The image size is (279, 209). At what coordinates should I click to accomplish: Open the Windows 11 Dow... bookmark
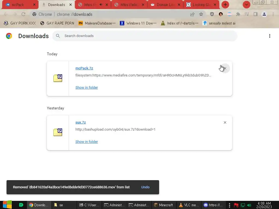pyautogui.click(x=138, y=23)
